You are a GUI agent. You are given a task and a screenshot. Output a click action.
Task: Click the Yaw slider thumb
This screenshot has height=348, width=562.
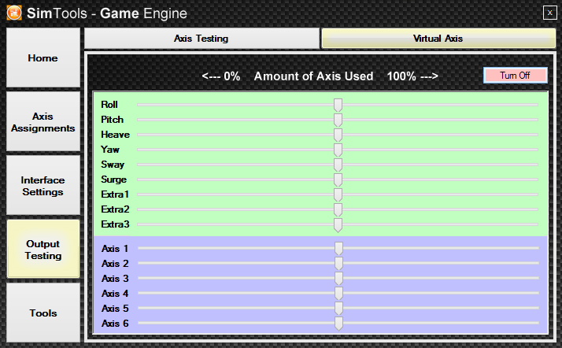[x=338, y=150]
